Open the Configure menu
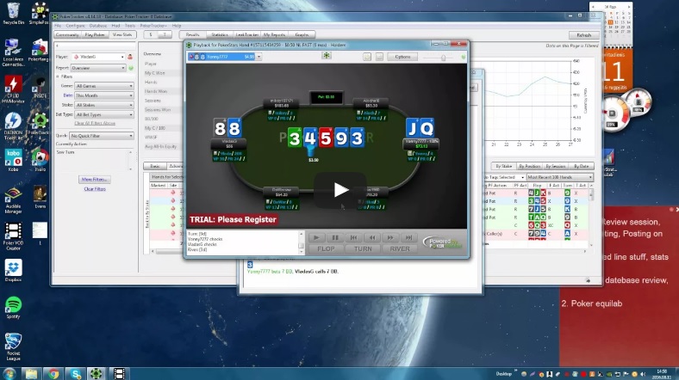The image size is (679, 380). [75, 26]
